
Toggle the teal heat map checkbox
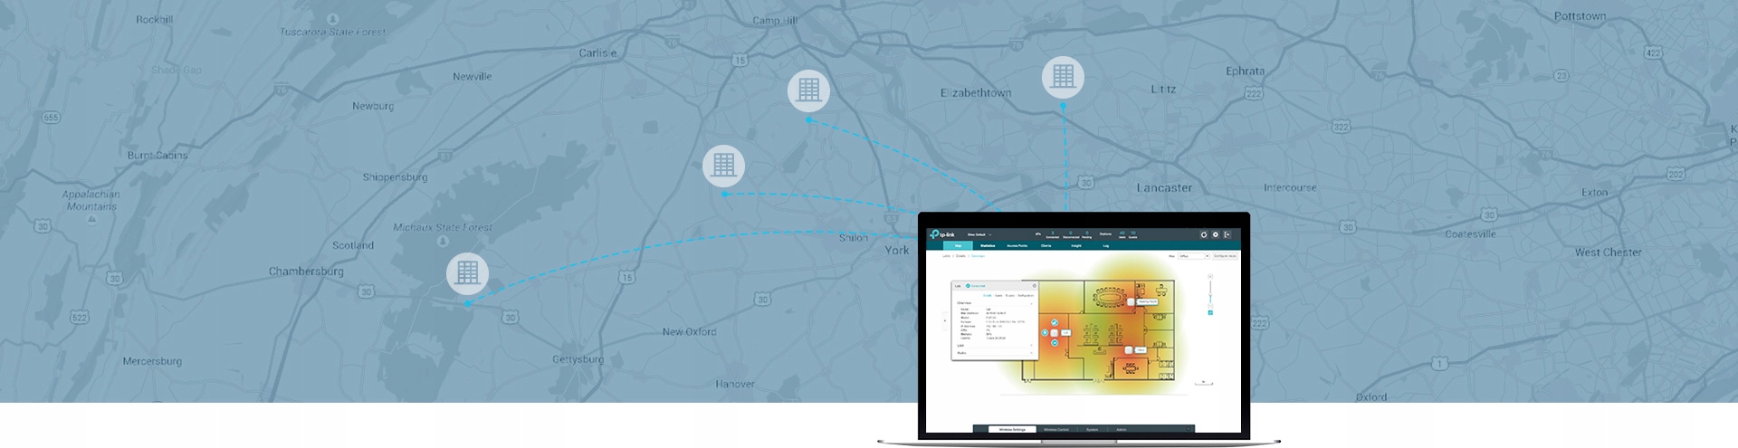(x=1210, y=312)
